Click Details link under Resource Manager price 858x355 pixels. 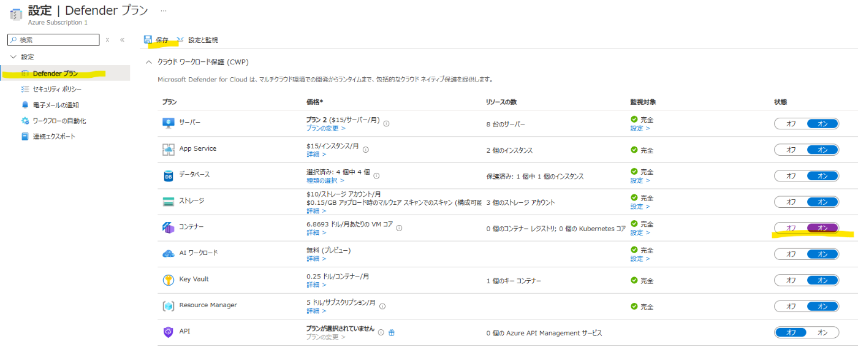316,311
